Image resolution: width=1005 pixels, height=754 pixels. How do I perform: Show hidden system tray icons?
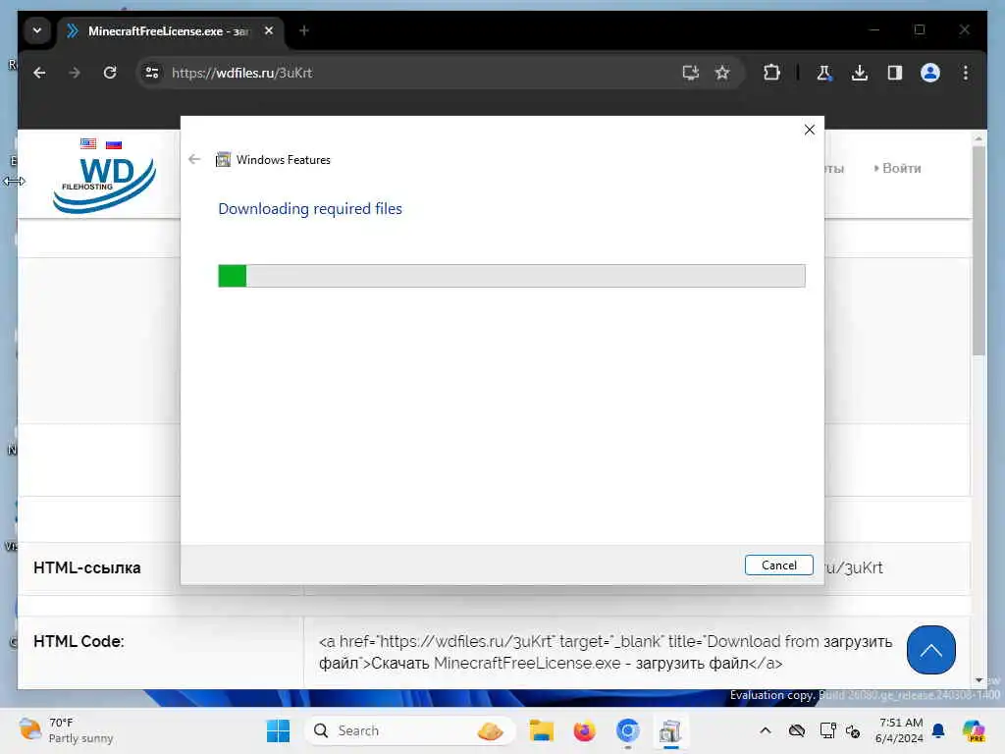pyautogui.click(x=766, y=730)
